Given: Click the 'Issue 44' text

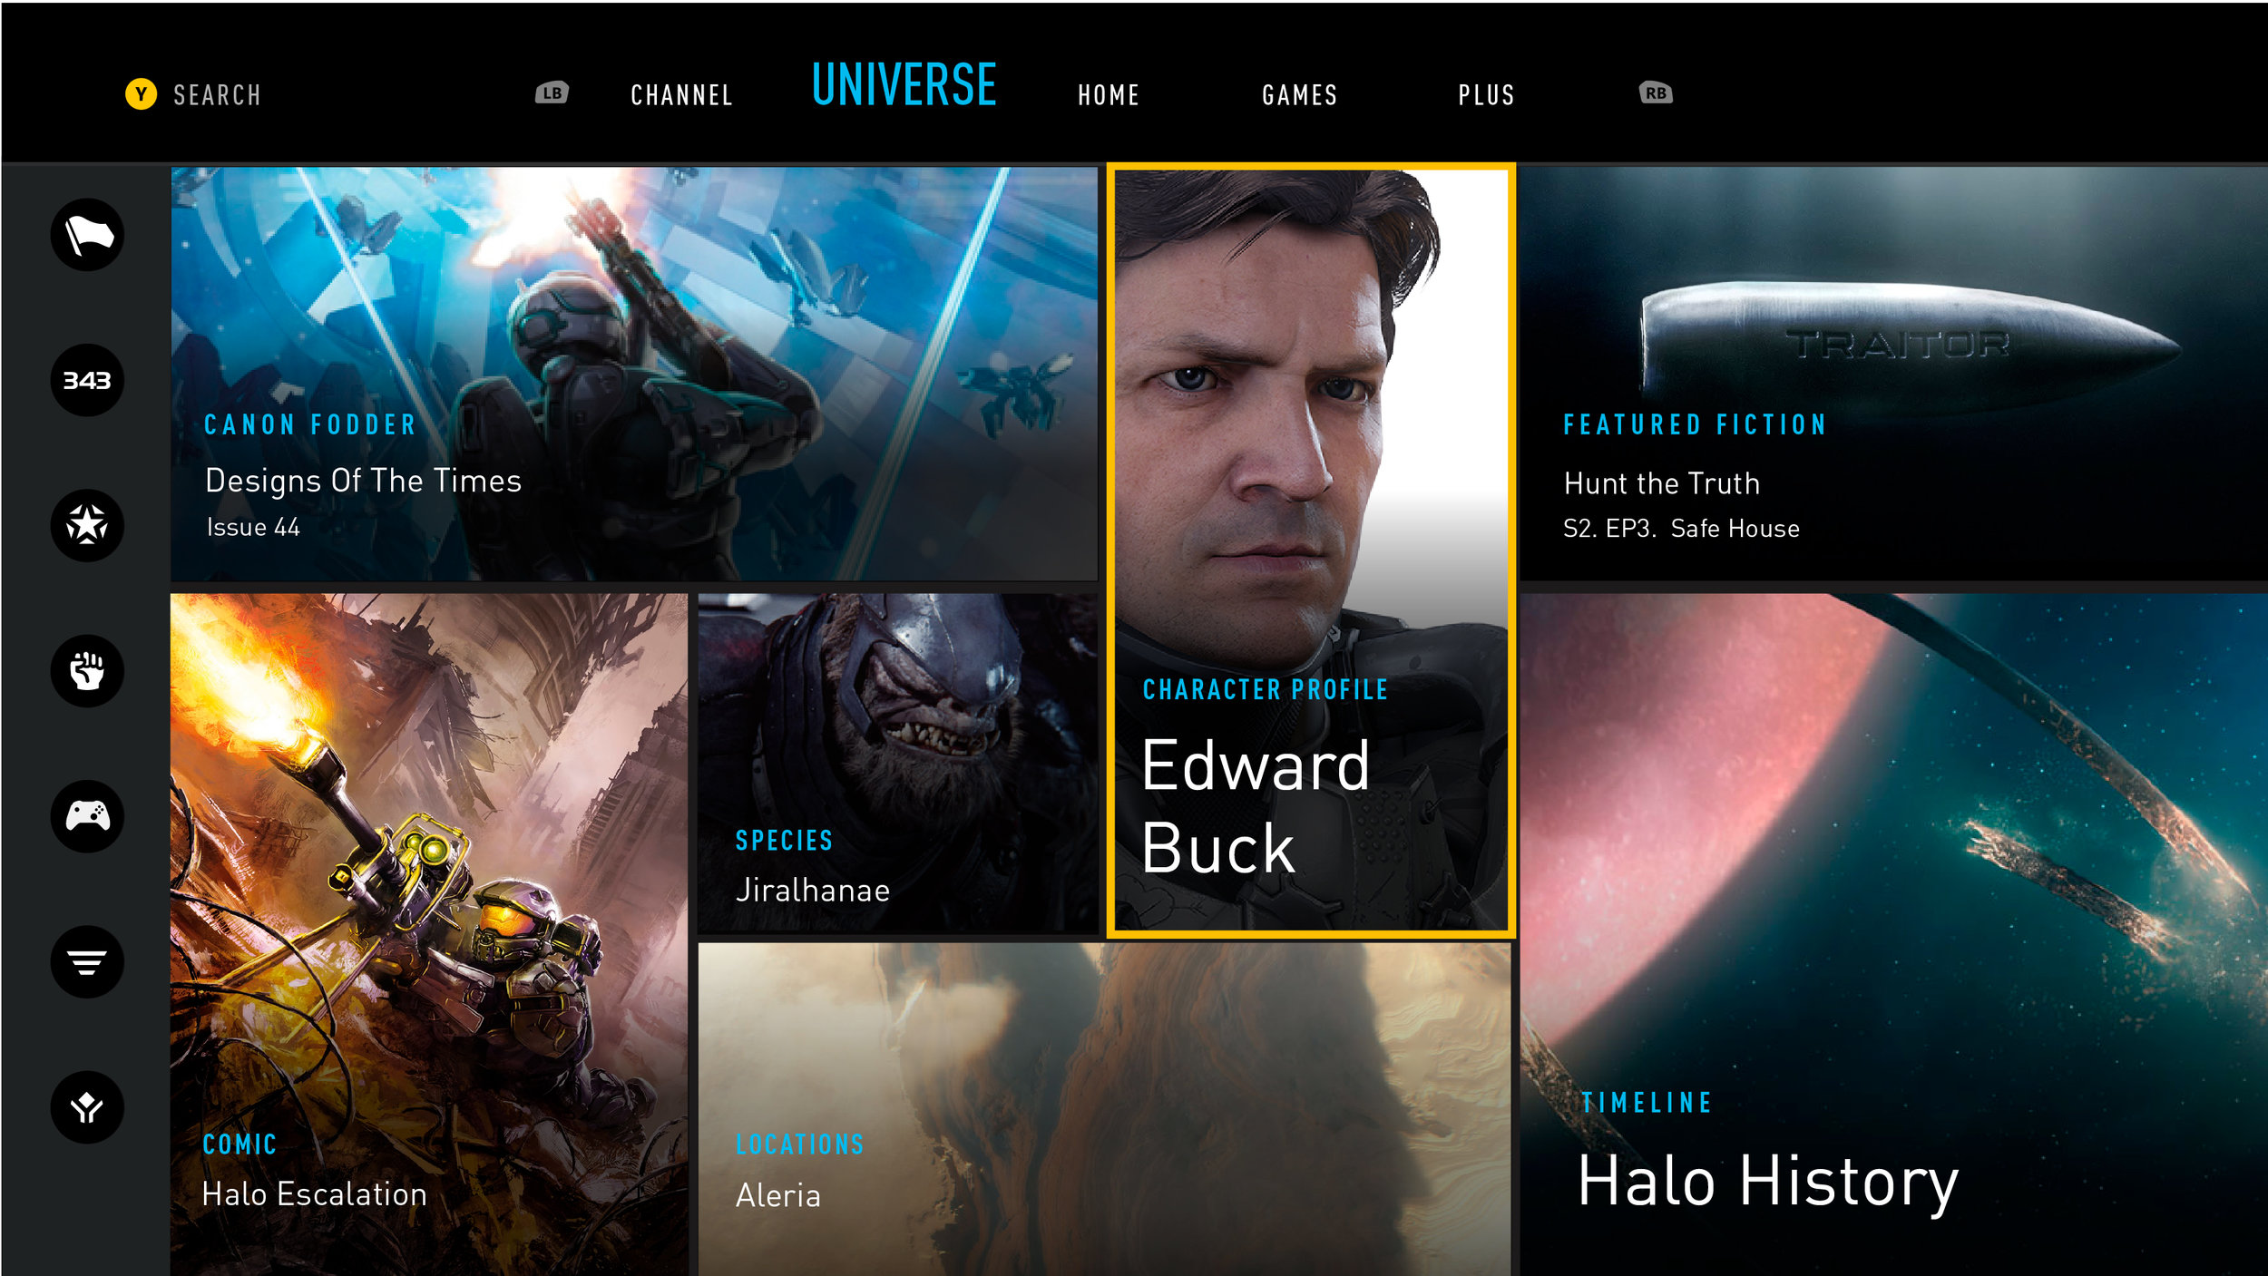Looking at the screenshot, I should (x=253, y=527).
